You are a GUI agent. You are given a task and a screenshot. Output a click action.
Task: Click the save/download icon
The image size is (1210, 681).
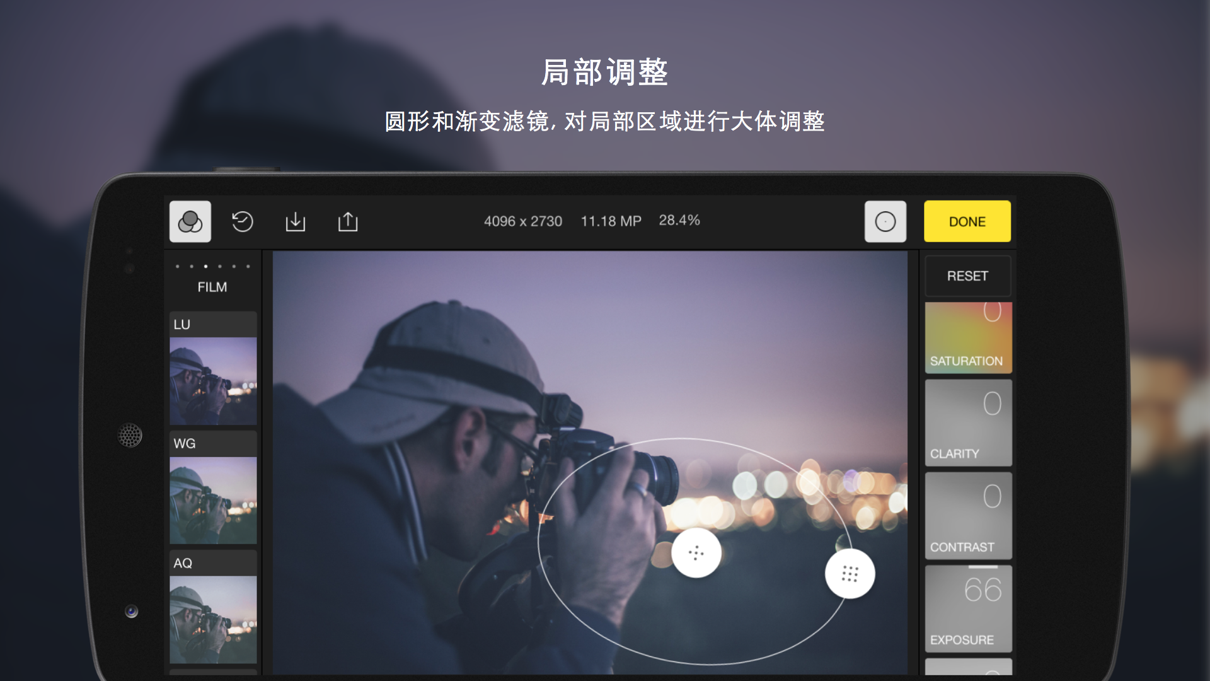[296, 220]
